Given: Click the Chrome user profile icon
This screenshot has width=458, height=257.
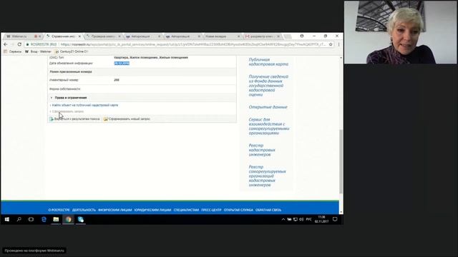Looking at the screenshot, I should [x=302, y=36].
